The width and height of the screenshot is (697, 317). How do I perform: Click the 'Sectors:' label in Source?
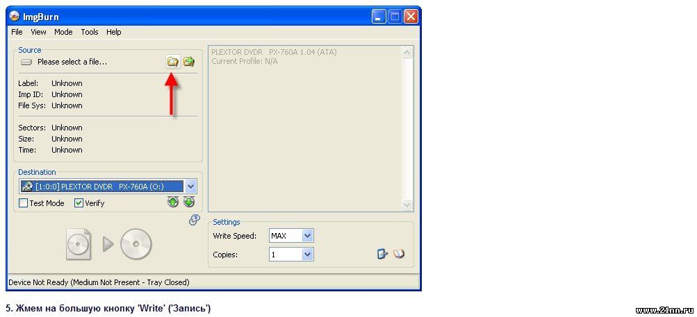coord(32,128)
